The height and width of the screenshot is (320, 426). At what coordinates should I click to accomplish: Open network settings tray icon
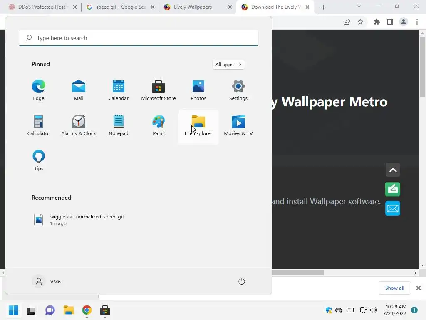pos(363,310)
